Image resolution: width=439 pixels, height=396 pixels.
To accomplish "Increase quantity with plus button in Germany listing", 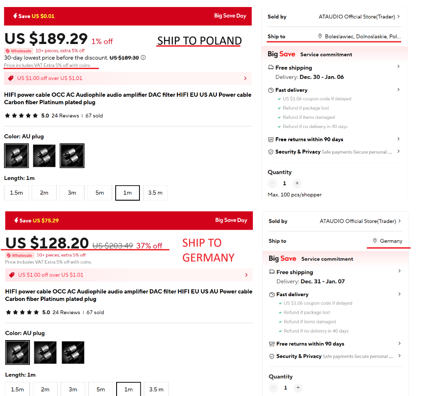I will click(x=298, y=388).
